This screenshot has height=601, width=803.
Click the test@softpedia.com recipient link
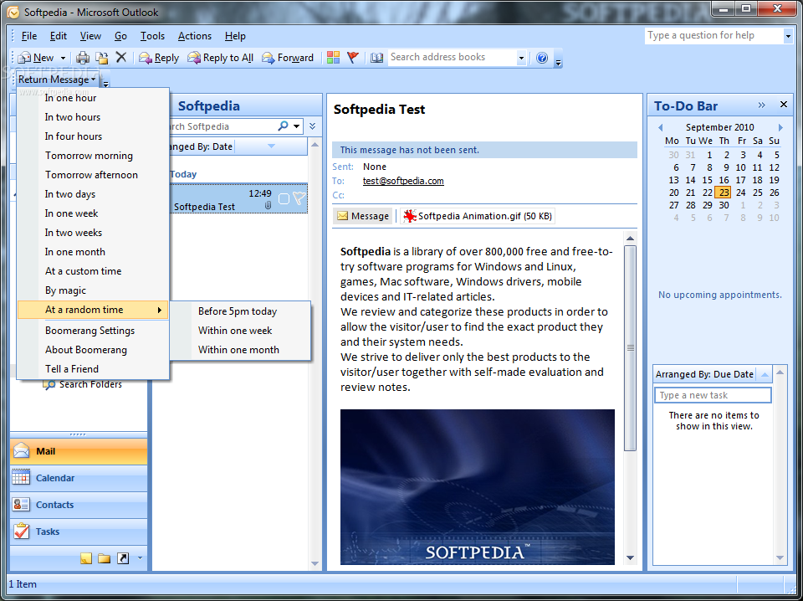click(403, 181)
